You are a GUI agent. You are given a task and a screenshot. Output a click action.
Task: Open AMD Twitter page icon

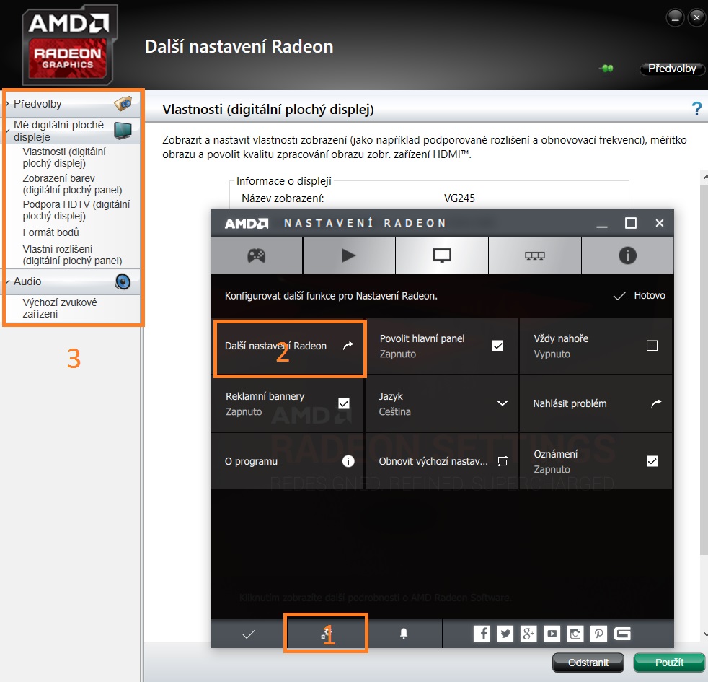pyautogui.click(x=505, y=634)
